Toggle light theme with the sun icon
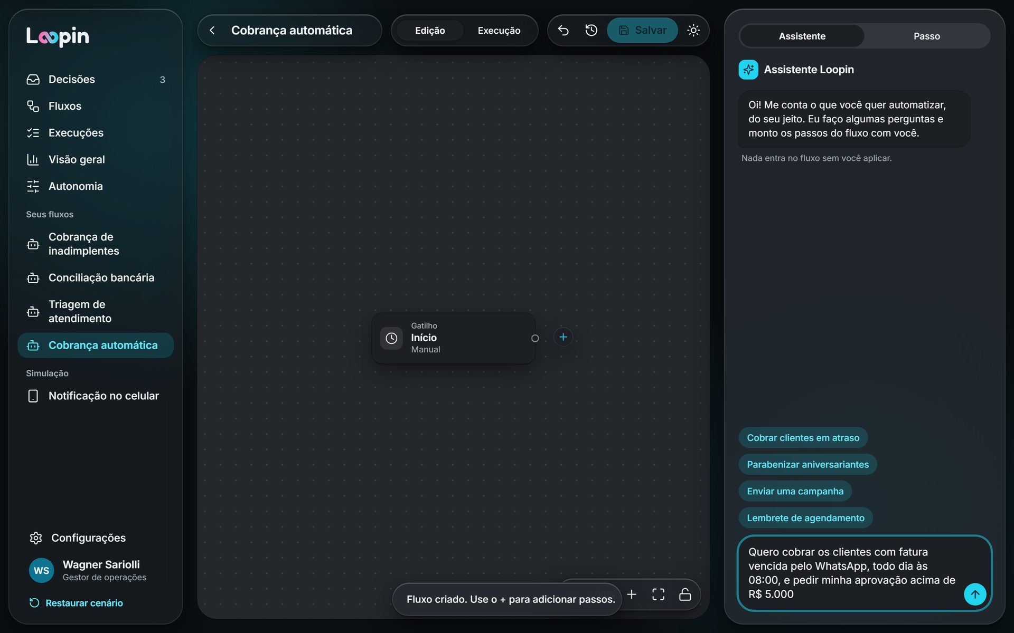This screenshot has height=633, width=1014. click(693, 31)
